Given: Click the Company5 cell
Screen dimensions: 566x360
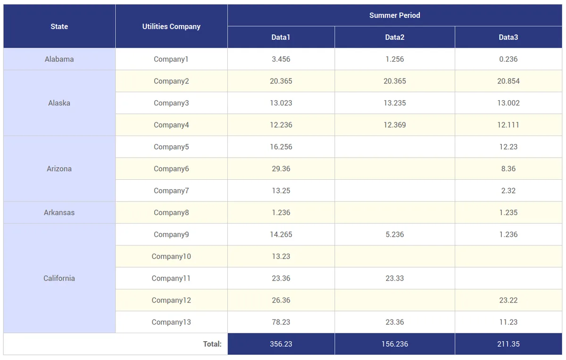Looking at the screenshot, I should pyautogui.click(x=171, y=147).
